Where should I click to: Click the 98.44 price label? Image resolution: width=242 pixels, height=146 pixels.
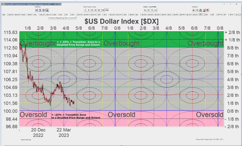(x=12, y=119)
